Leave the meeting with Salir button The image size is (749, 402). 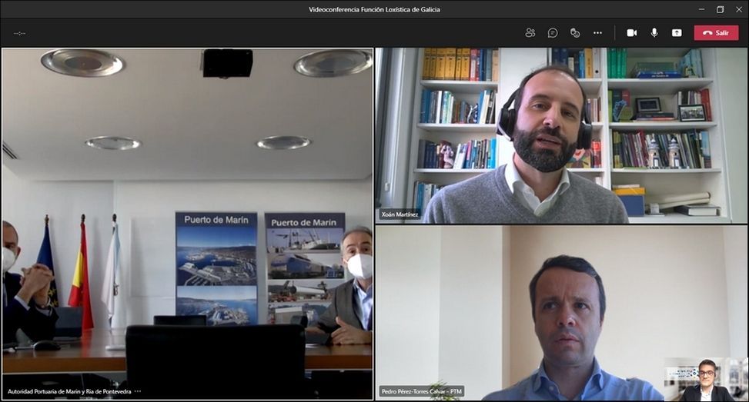coord(716,33)
